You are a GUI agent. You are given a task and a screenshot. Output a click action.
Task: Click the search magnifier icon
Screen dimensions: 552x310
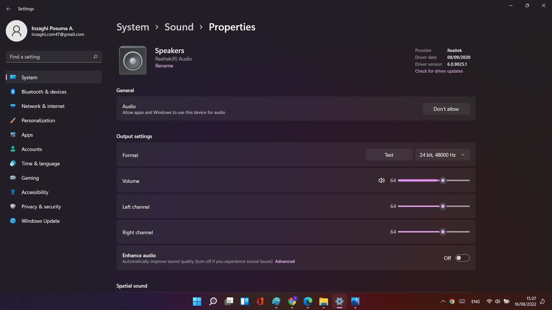click(x=95, y=57)
